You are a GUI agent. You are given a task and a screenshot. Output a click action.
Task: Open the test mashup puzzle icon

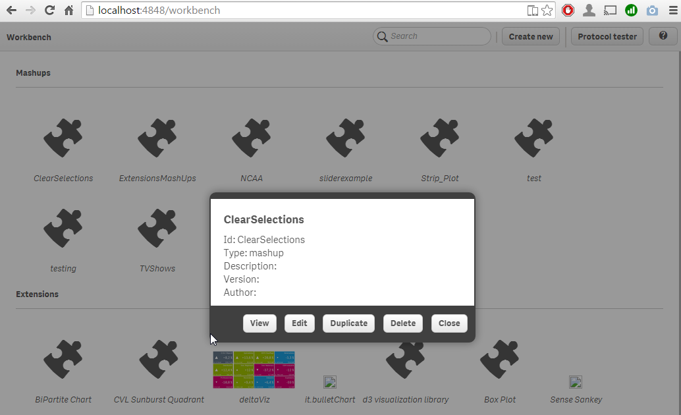click(533, 138)
